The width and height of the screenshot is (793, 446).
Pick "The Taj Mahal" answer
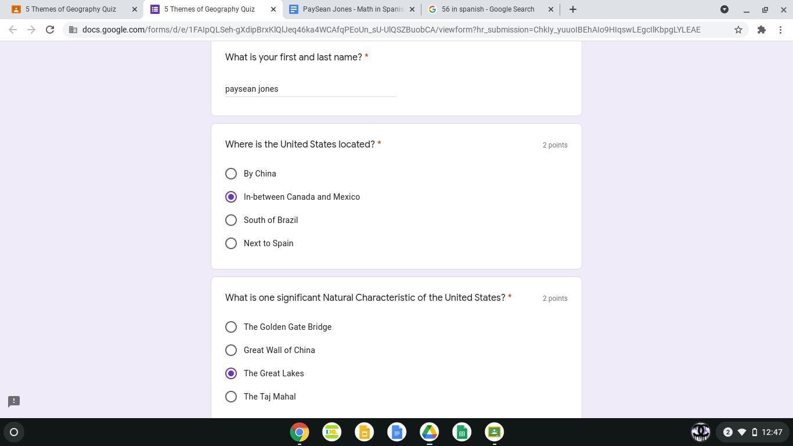tap(231, 397)
